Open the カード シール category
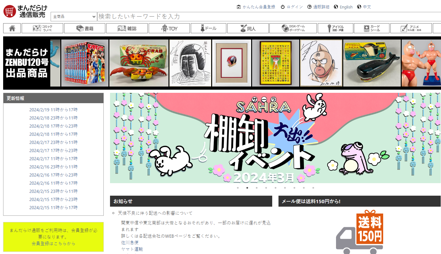 (x=372, y=28)
